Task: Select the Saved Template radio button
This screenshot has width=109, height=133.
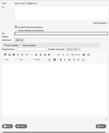Action: pos(21,45)
